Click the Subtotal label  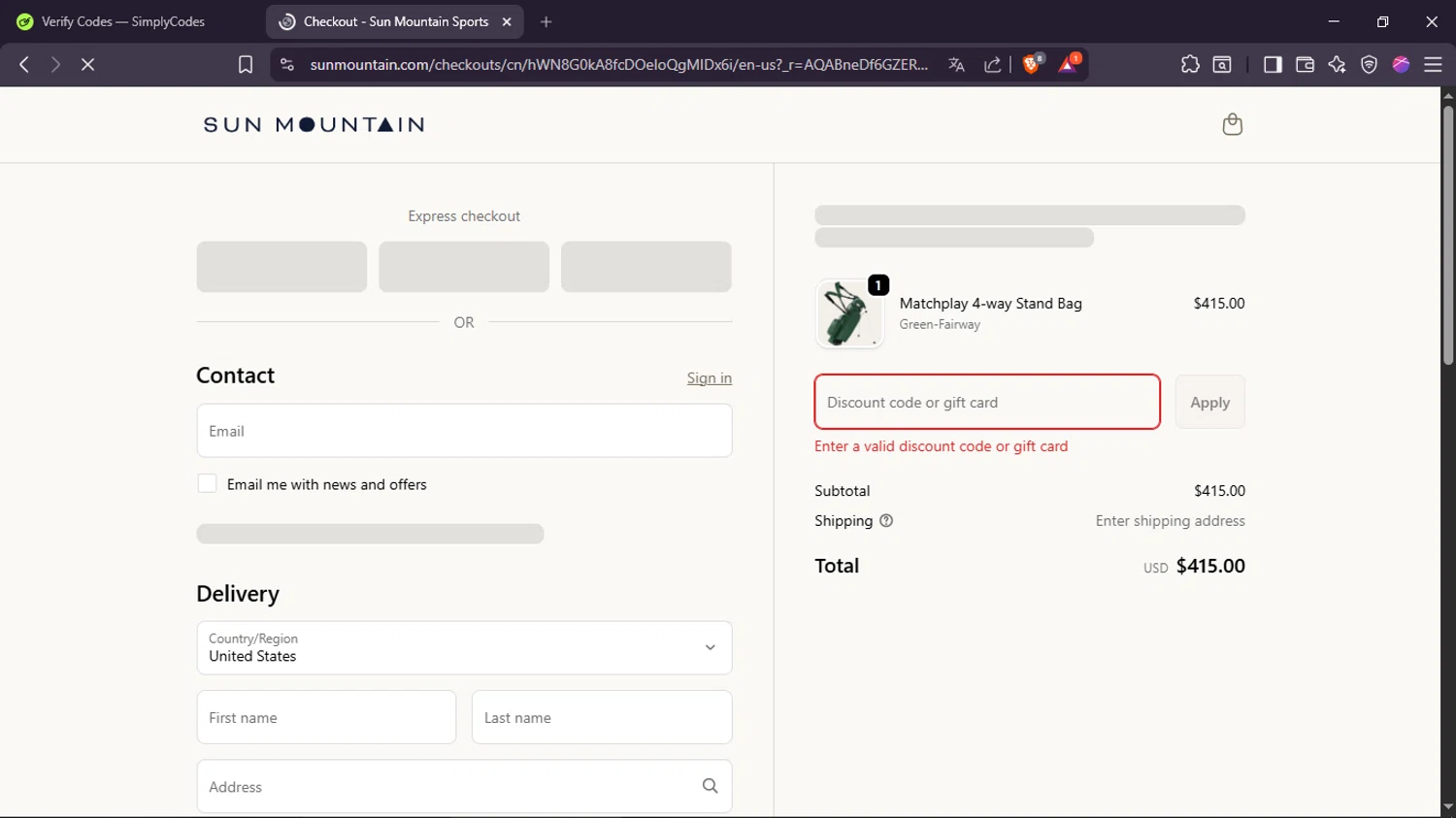point(842,491)
